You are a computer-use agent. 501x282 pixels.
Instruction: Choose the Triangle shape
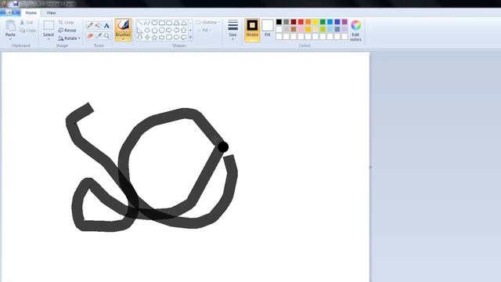pos(184,23)
